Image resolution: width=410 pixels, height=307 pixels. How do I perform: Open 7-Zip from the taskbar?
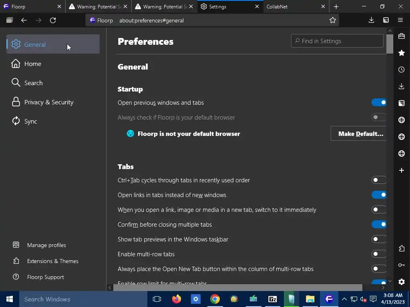272,299
